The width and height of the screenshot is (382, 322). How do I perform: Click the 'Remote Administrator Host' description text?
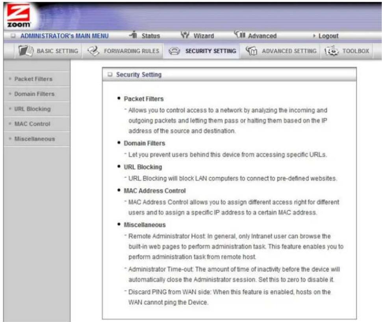point(236,246)
